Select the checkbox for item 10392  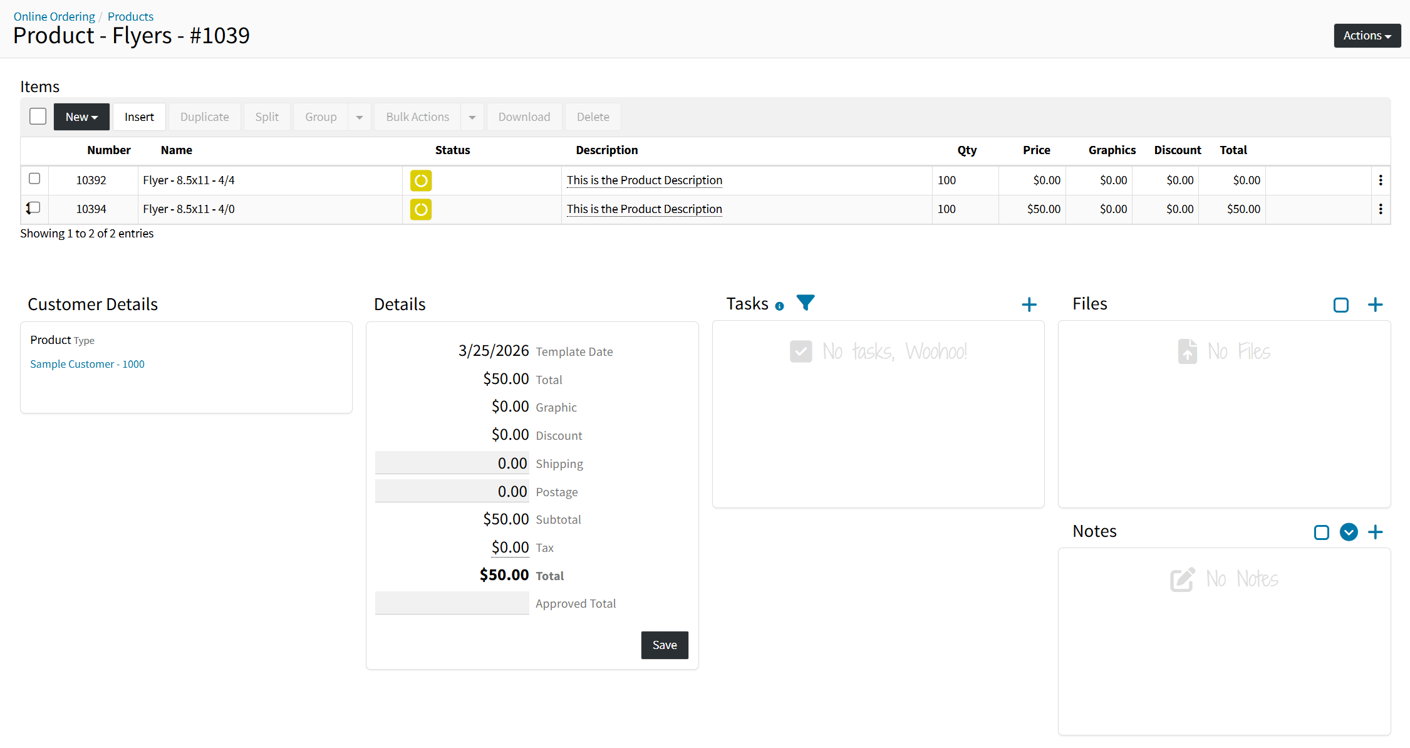click(x=34, y=179)
